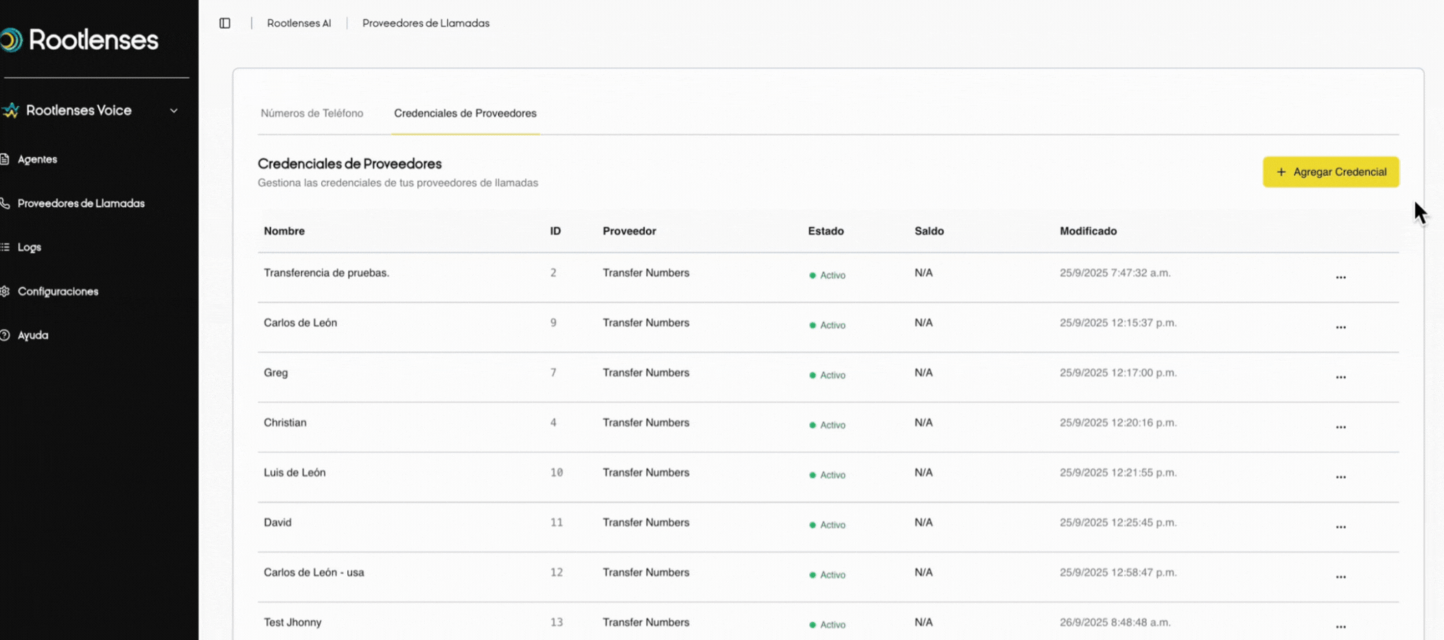Click the Modificado column header
This screenshot has height=640, width=1444.
pyautogui.click(x=1088, y=231)
